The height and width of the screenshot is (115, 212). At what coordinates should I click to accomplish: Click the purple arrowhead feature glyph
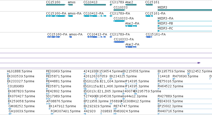click(199, 63)
